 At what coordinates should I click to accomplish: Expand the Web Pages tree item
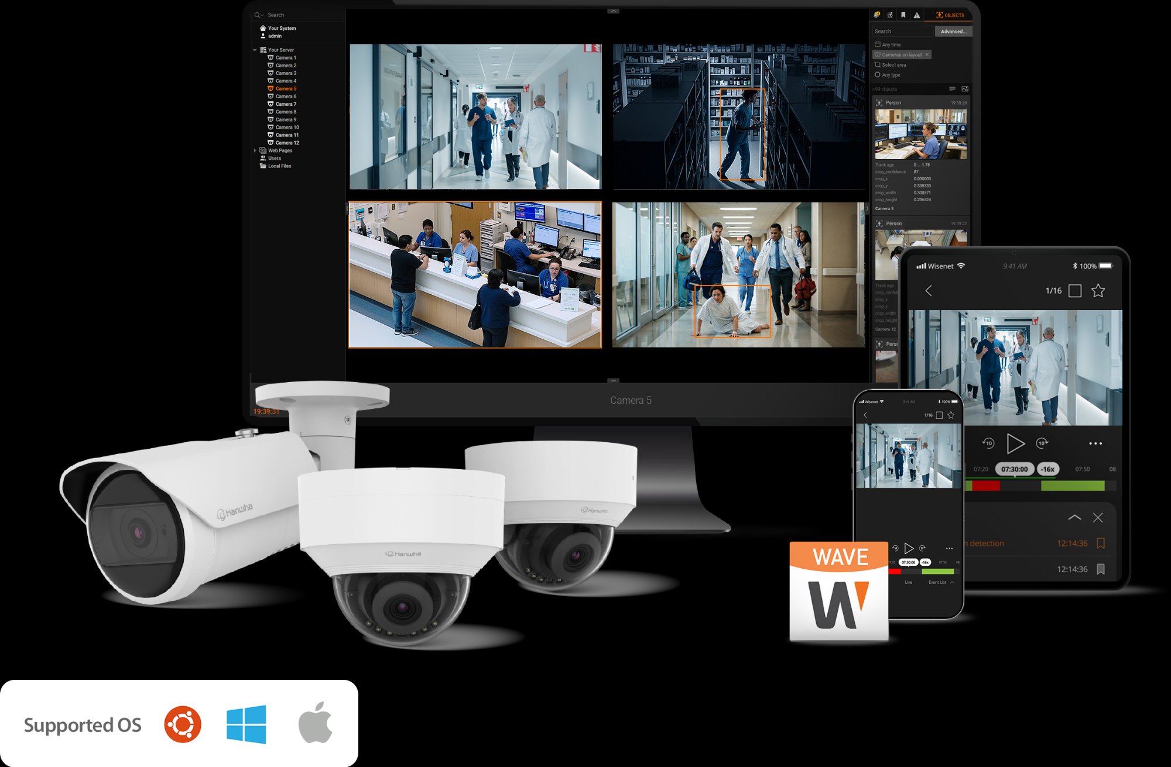coord(254,150)
